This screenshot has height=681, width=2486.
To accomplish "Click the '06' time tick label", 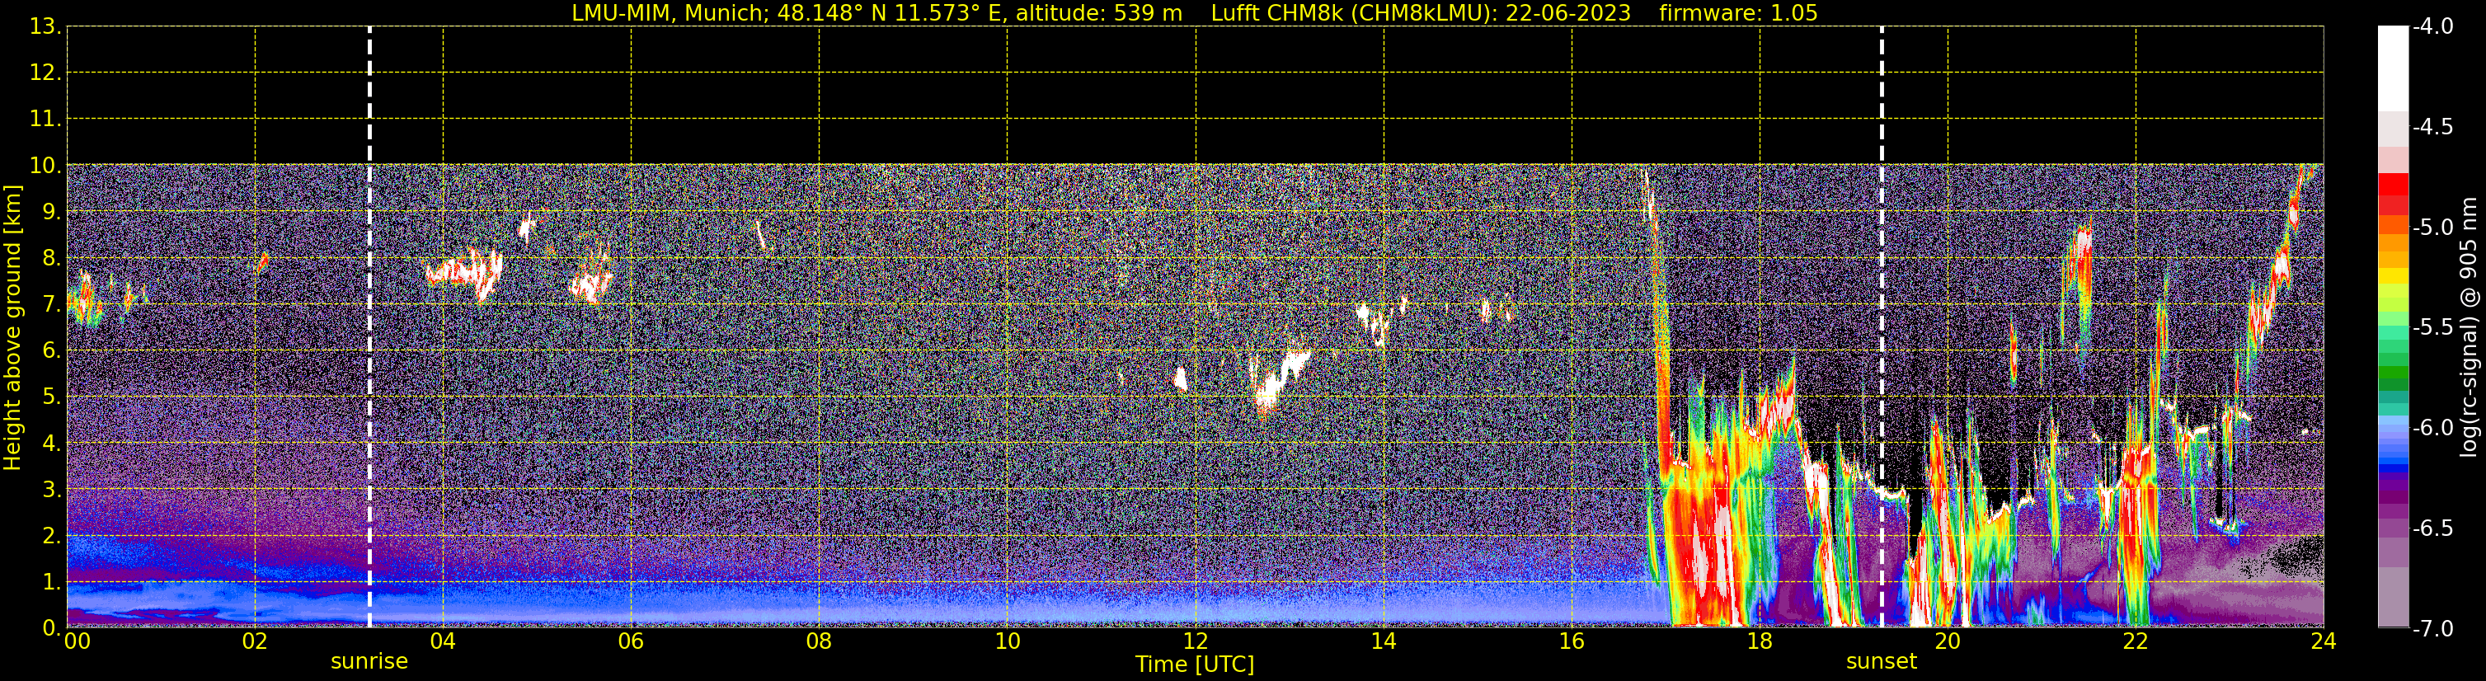I will pyautogui.click(x=631, y=641).
